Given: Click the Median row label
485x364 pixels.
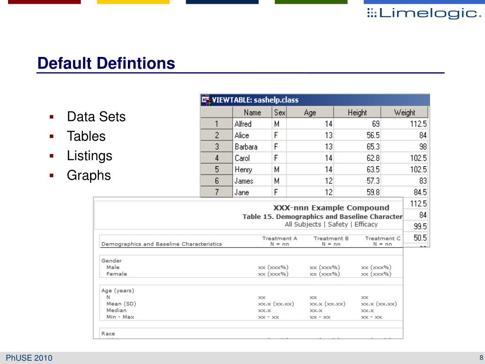Looking at the screenshot, I should coord(117,310).
